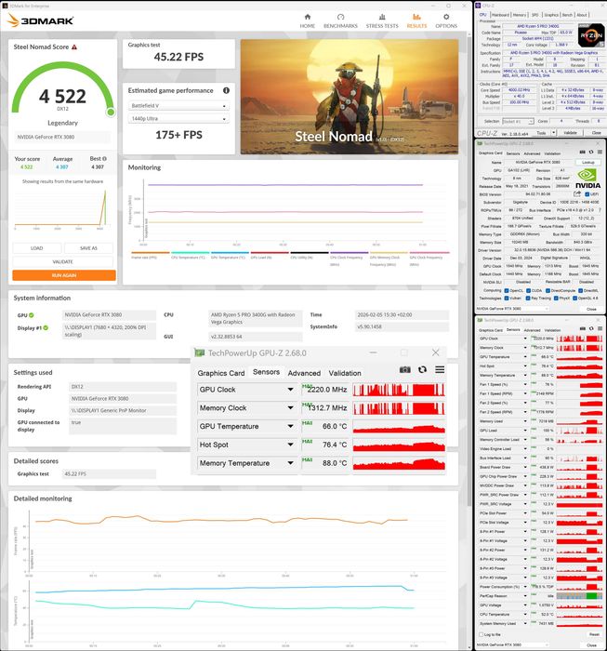
Task: Toggle the PhysX checkbox
Action: coord(556,299)
